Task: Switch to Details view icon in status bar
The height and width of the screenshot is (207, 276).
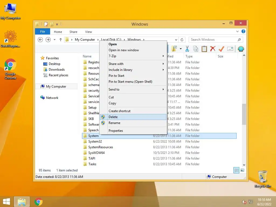Action: (236, 170)
